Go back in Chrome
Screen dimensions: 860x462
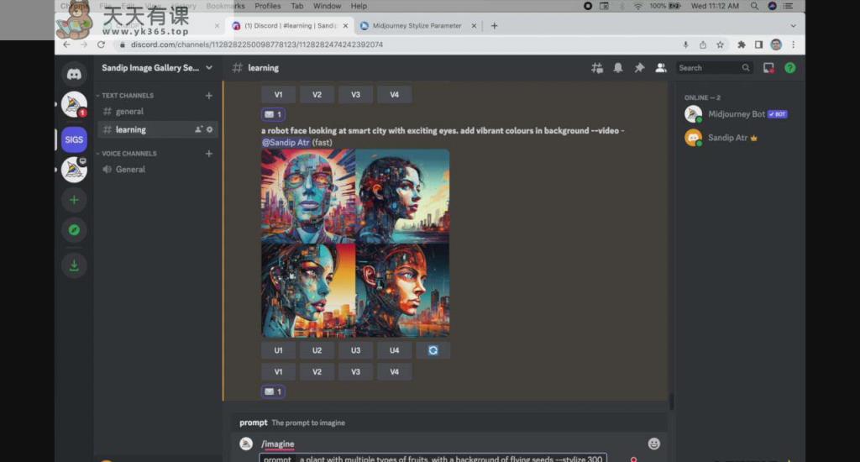point(66,45)
